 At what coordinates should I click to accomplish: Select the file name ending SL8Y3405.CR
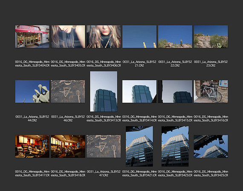click(x=68, y=64)
